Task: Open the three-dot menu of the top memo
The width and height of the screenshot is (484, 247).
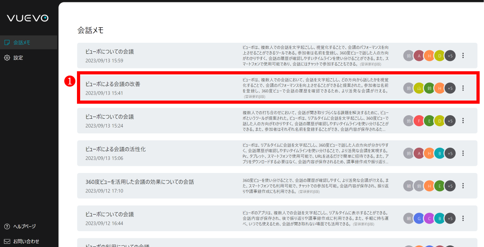Action: 463,55
